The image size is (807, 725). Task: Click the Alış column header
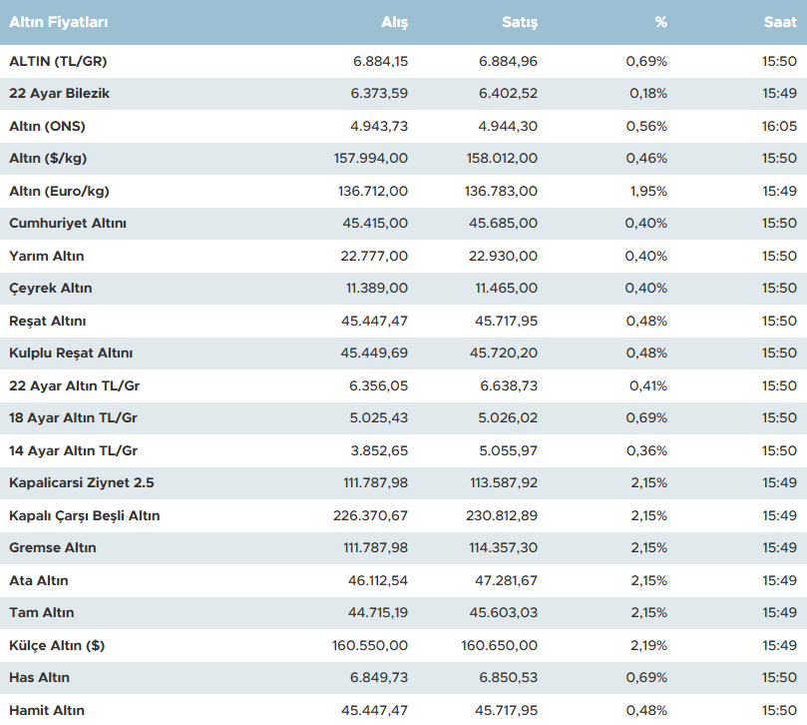(395, 22)
